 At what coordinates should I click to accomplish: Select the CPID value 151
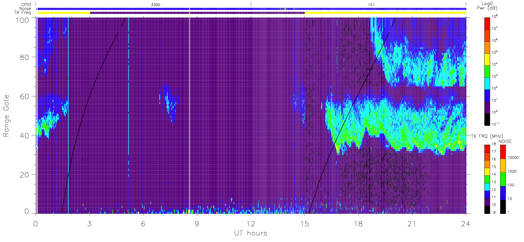pyautogui.click(x=372, y=4)
